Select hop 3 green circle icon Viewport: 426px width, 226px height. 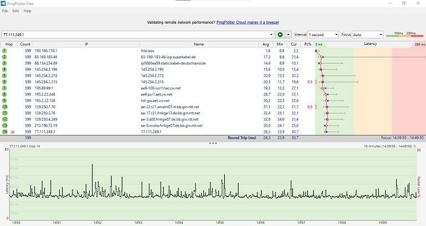pyautogui.click(x=4, y=63)
